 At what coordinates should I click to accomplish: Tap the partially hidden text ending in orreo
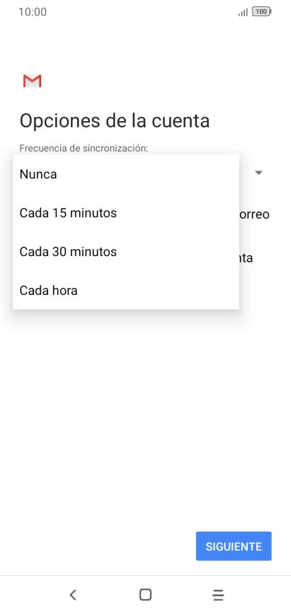(x=254, y=214)
